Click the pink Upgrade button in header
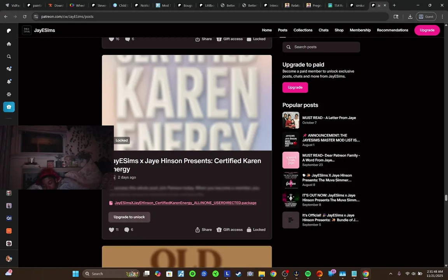The height and width of the screenshot is (280, 448). click(x=427, y=30)
